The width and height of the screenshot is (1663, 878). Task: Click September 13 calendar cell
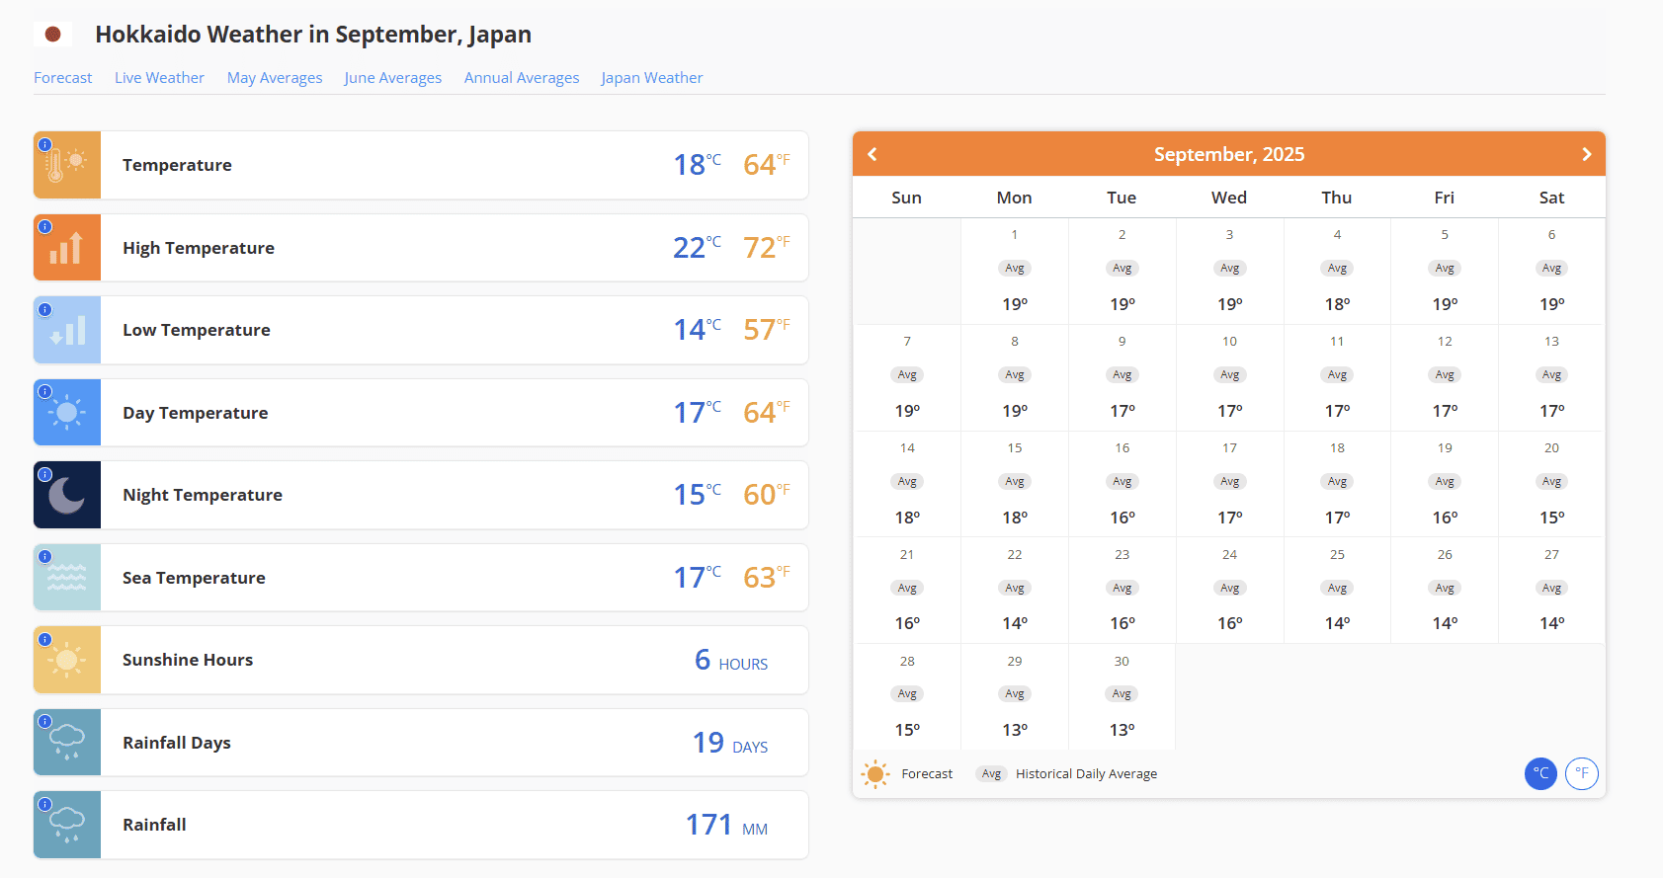point(1552,378)
